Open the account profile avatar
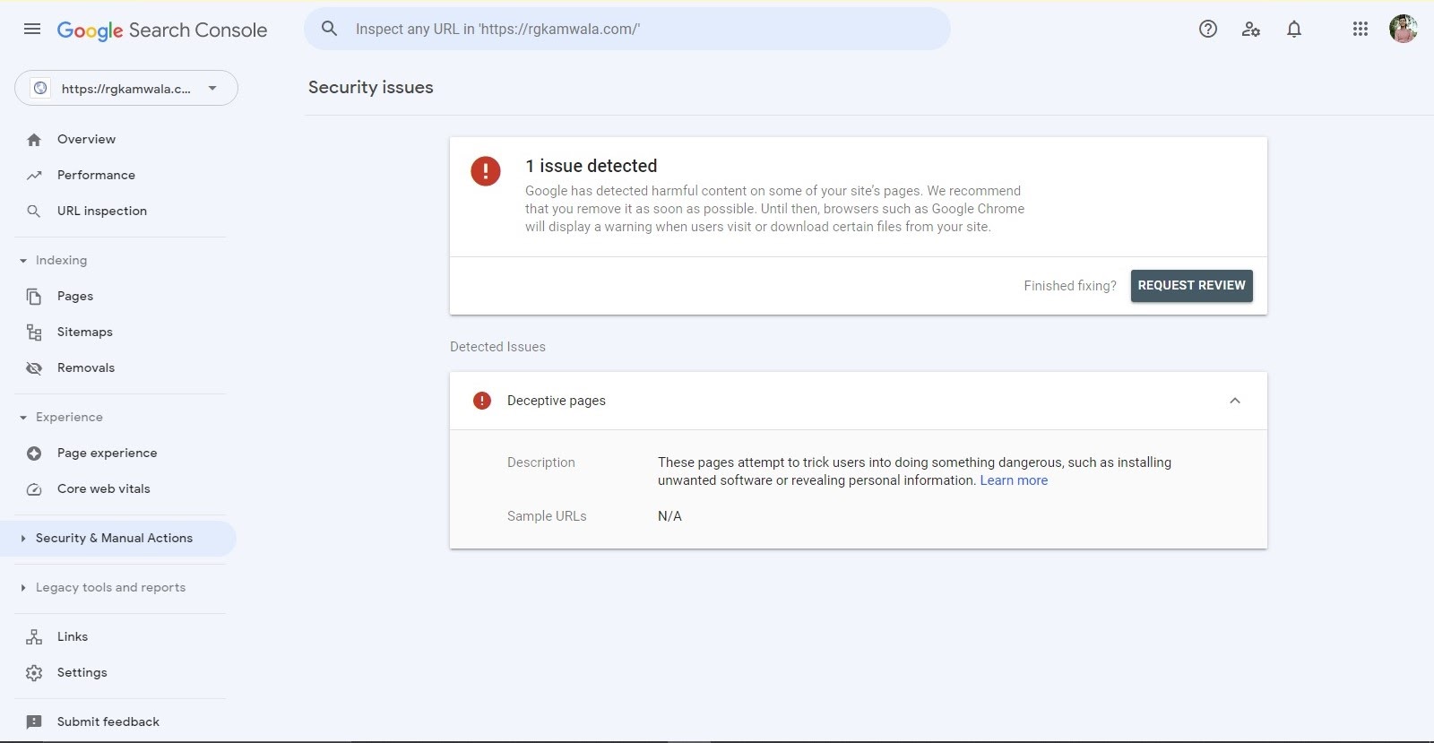This screenshot has width=1434, height=743. [x=1404, y=29]
